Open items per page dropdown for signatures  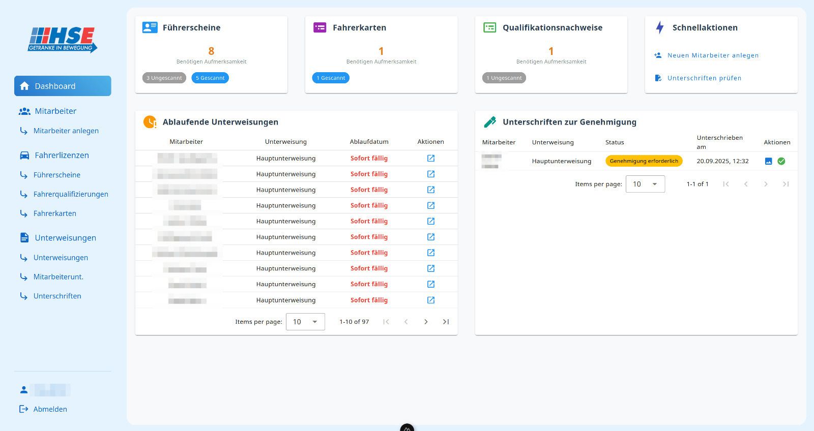coord(645,184)
